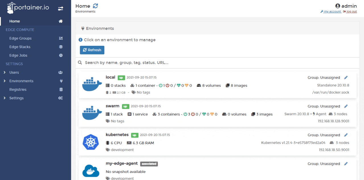
Task: Click the portainer.io logo
Action: 28,8
